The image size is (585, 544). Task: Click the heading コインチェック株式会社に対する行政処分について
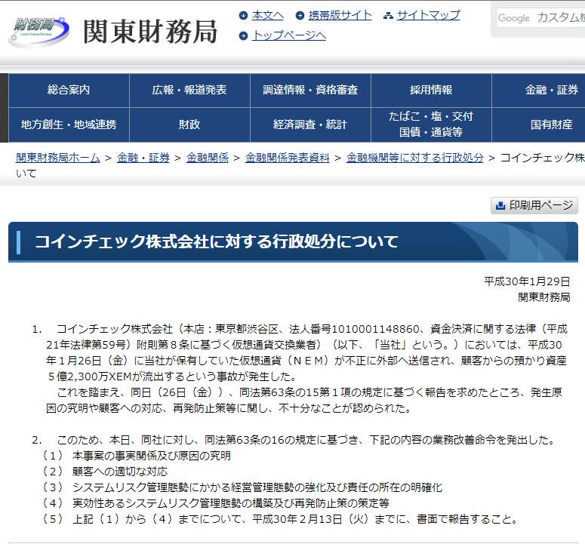[217, 241]
